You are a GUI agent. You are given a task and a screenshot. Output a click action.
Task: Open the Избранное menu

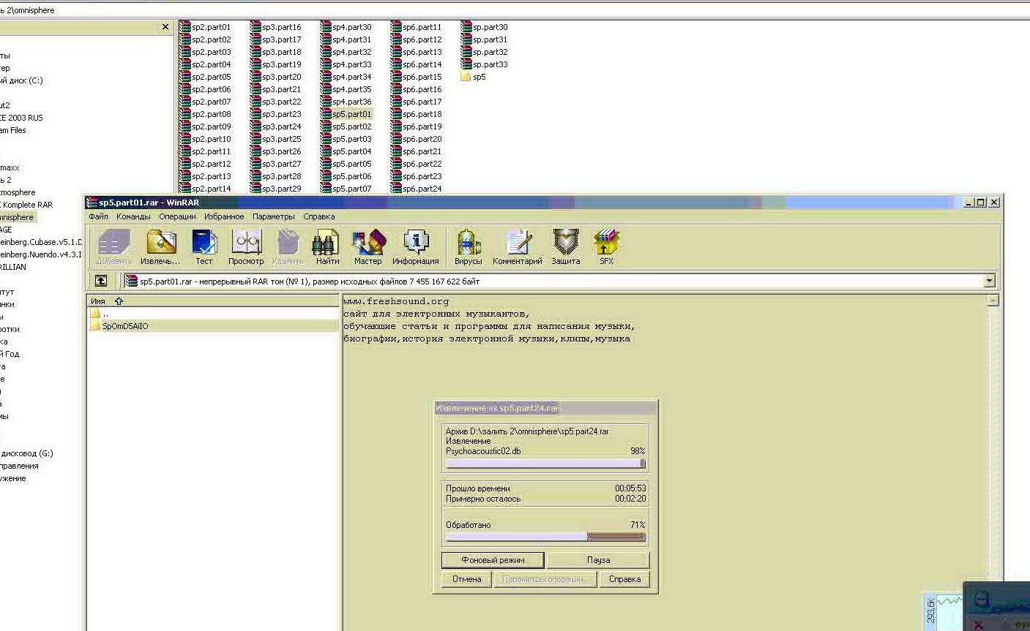coord(224,216)
